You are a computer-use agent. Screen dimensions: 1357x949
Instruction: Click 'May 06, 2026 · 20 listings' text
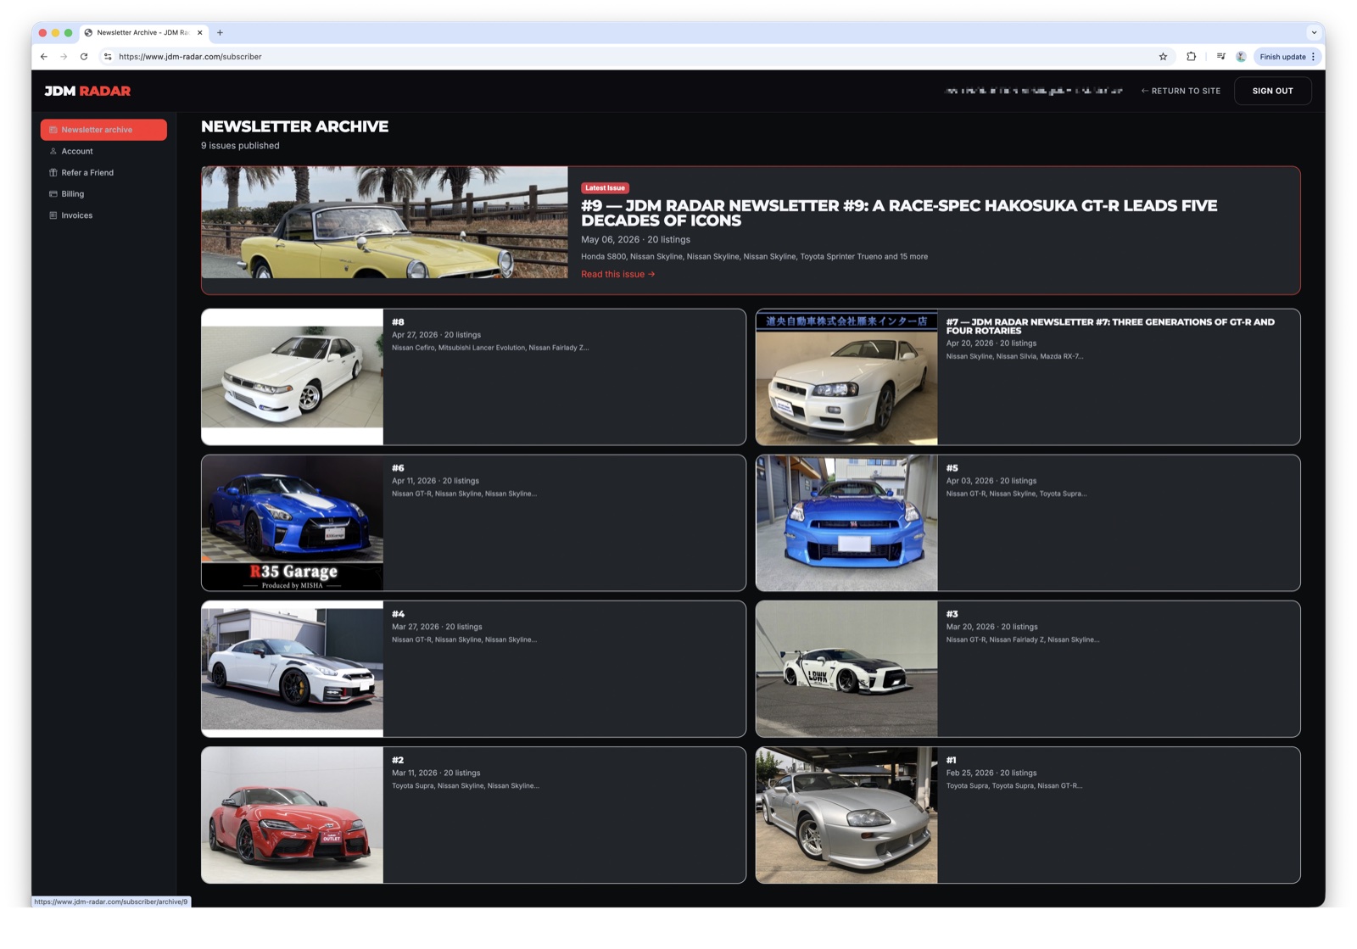(635, 240)
